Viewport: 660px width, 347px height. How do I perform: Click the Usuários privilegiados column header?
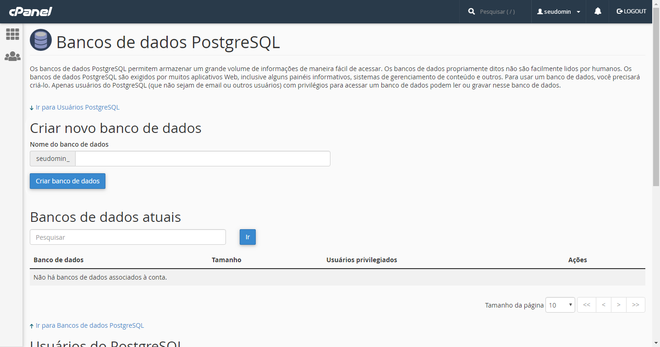[x=362, y=260]
